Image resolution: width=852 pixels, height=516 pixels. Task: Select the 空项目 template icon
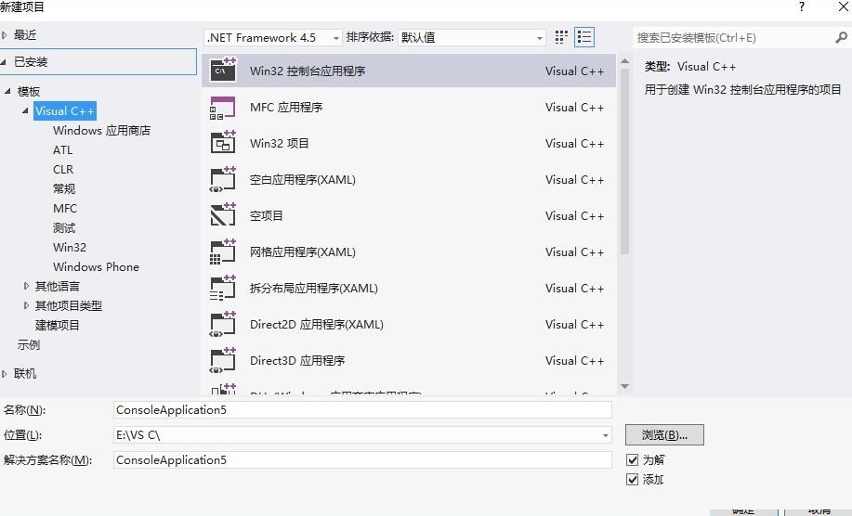pos(223,215)
